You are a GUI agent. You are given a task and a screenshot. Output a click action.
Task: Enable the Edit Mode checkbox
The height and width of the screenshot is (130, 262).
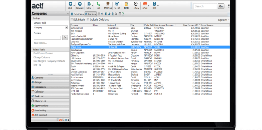point(72,20)
